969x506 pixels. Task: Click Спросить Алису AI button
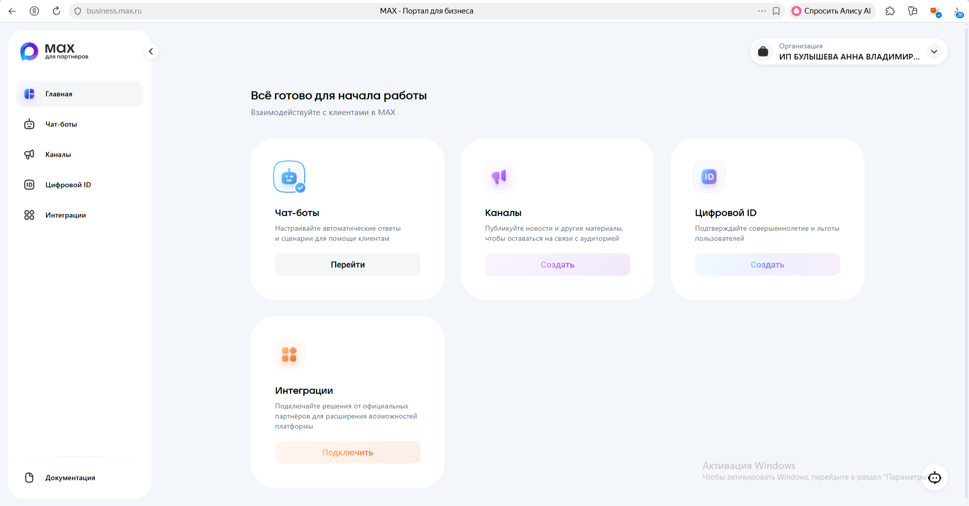pos(832,11)
